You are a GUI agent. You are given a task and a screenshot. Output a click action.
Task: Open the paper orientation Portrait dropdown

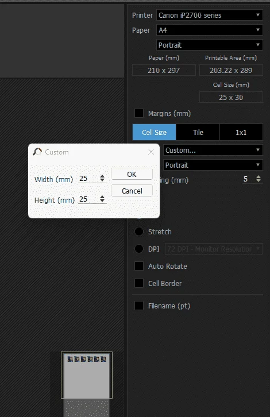(x=209, y=45)
